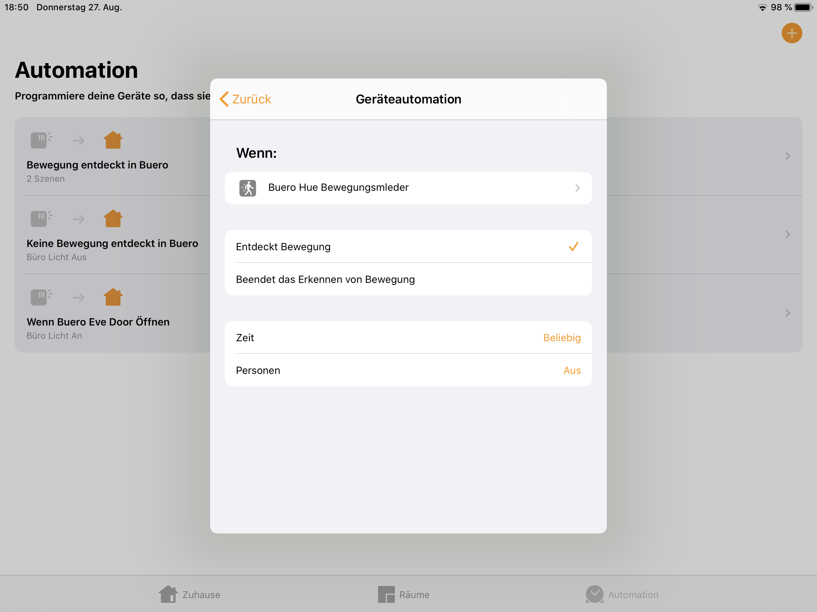Click orange house icon for Bewegung entdeckt
The image size is (817, 612).
(113, 140)
